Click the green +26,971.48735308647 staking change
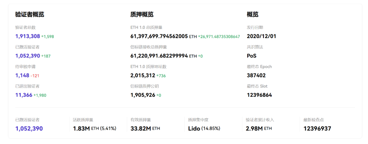This screenshot has height=144, width=368. click(x=219, y=37)
